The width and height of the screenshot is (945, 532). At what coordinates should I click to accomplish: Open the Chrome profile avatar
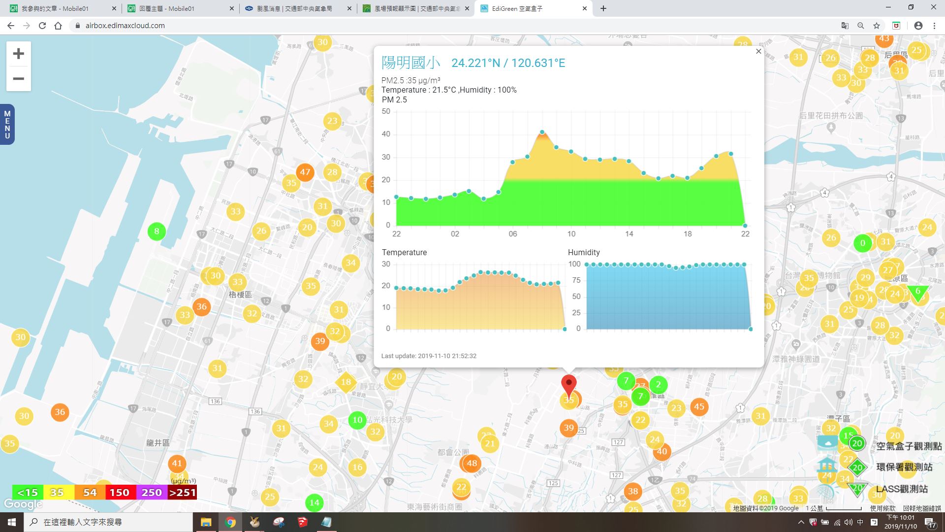pos(918,26)
